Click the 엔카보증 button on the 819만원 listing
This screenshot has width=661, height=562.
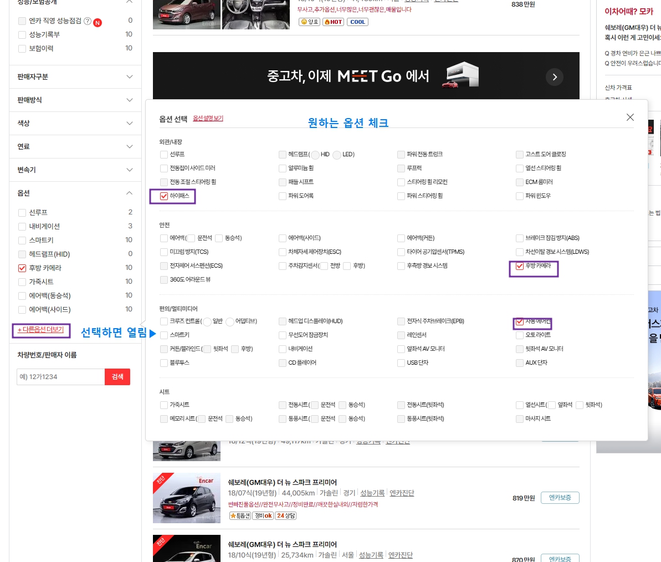tap(560, 498)
